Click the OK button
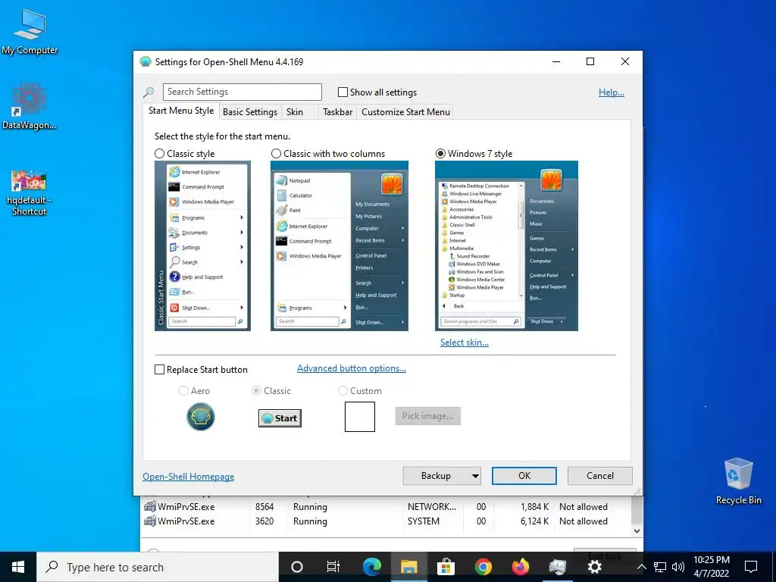The width and height of the screenshot is (776, 582). 524,476
